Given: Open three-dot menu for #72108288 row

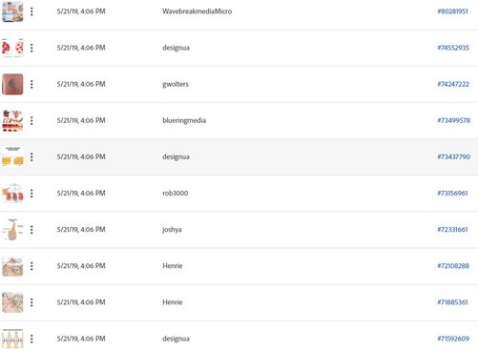Looking at the screenshot, I should (31, 266).
